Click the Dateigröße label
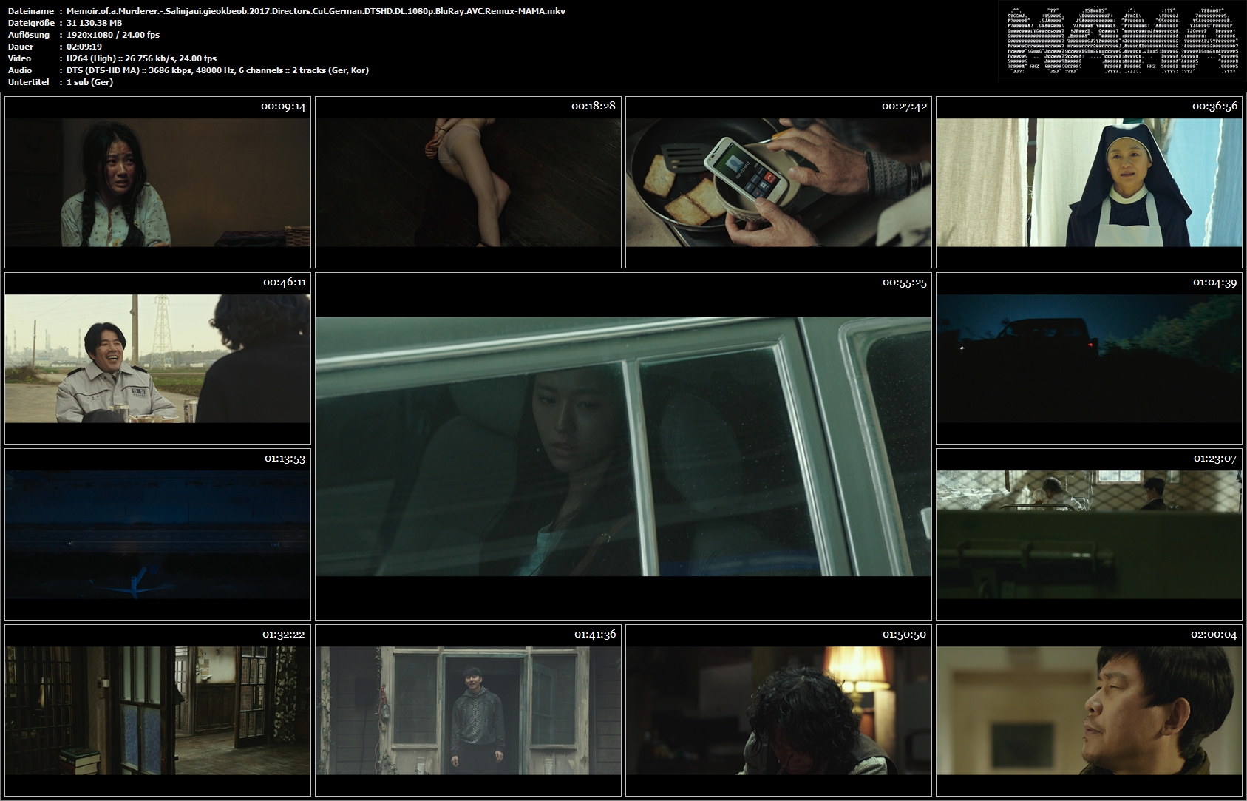 (31, 23)
